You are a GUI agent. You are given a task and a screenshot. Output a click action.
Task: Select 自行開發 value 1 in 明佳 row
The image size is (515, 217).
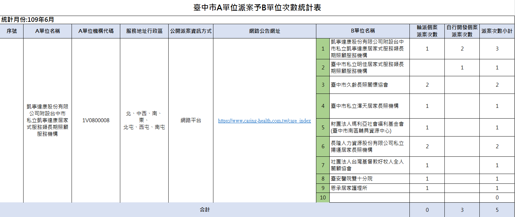(462, 67)
